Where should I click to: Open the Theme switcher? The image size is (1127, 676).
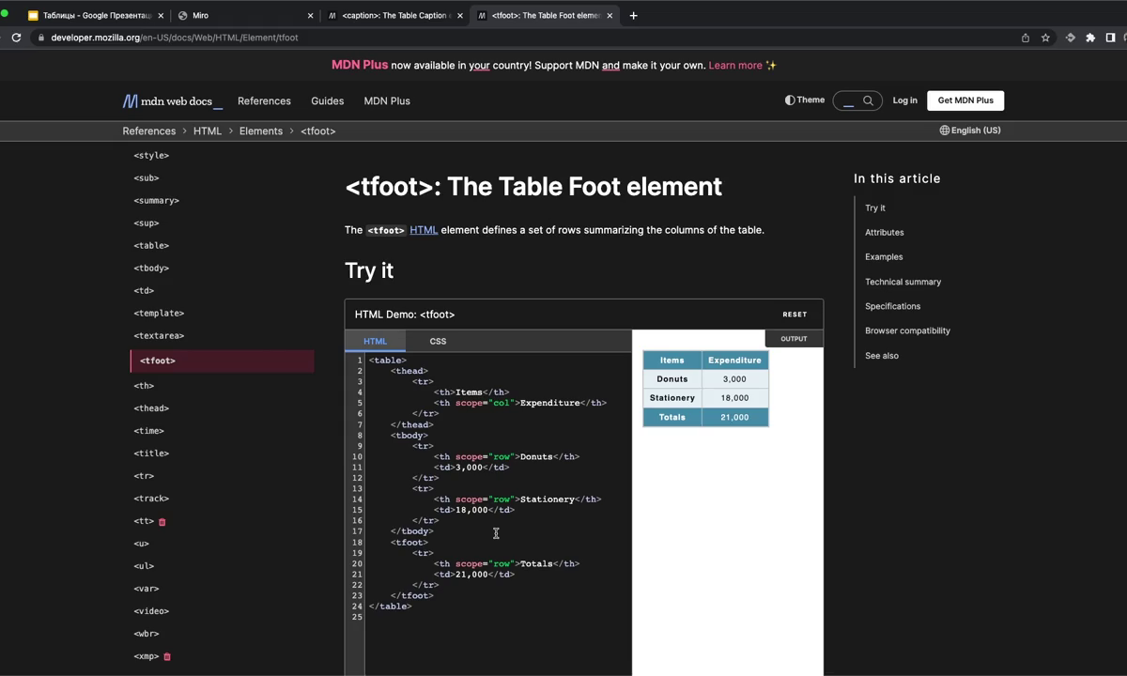(x=805, y=100)
